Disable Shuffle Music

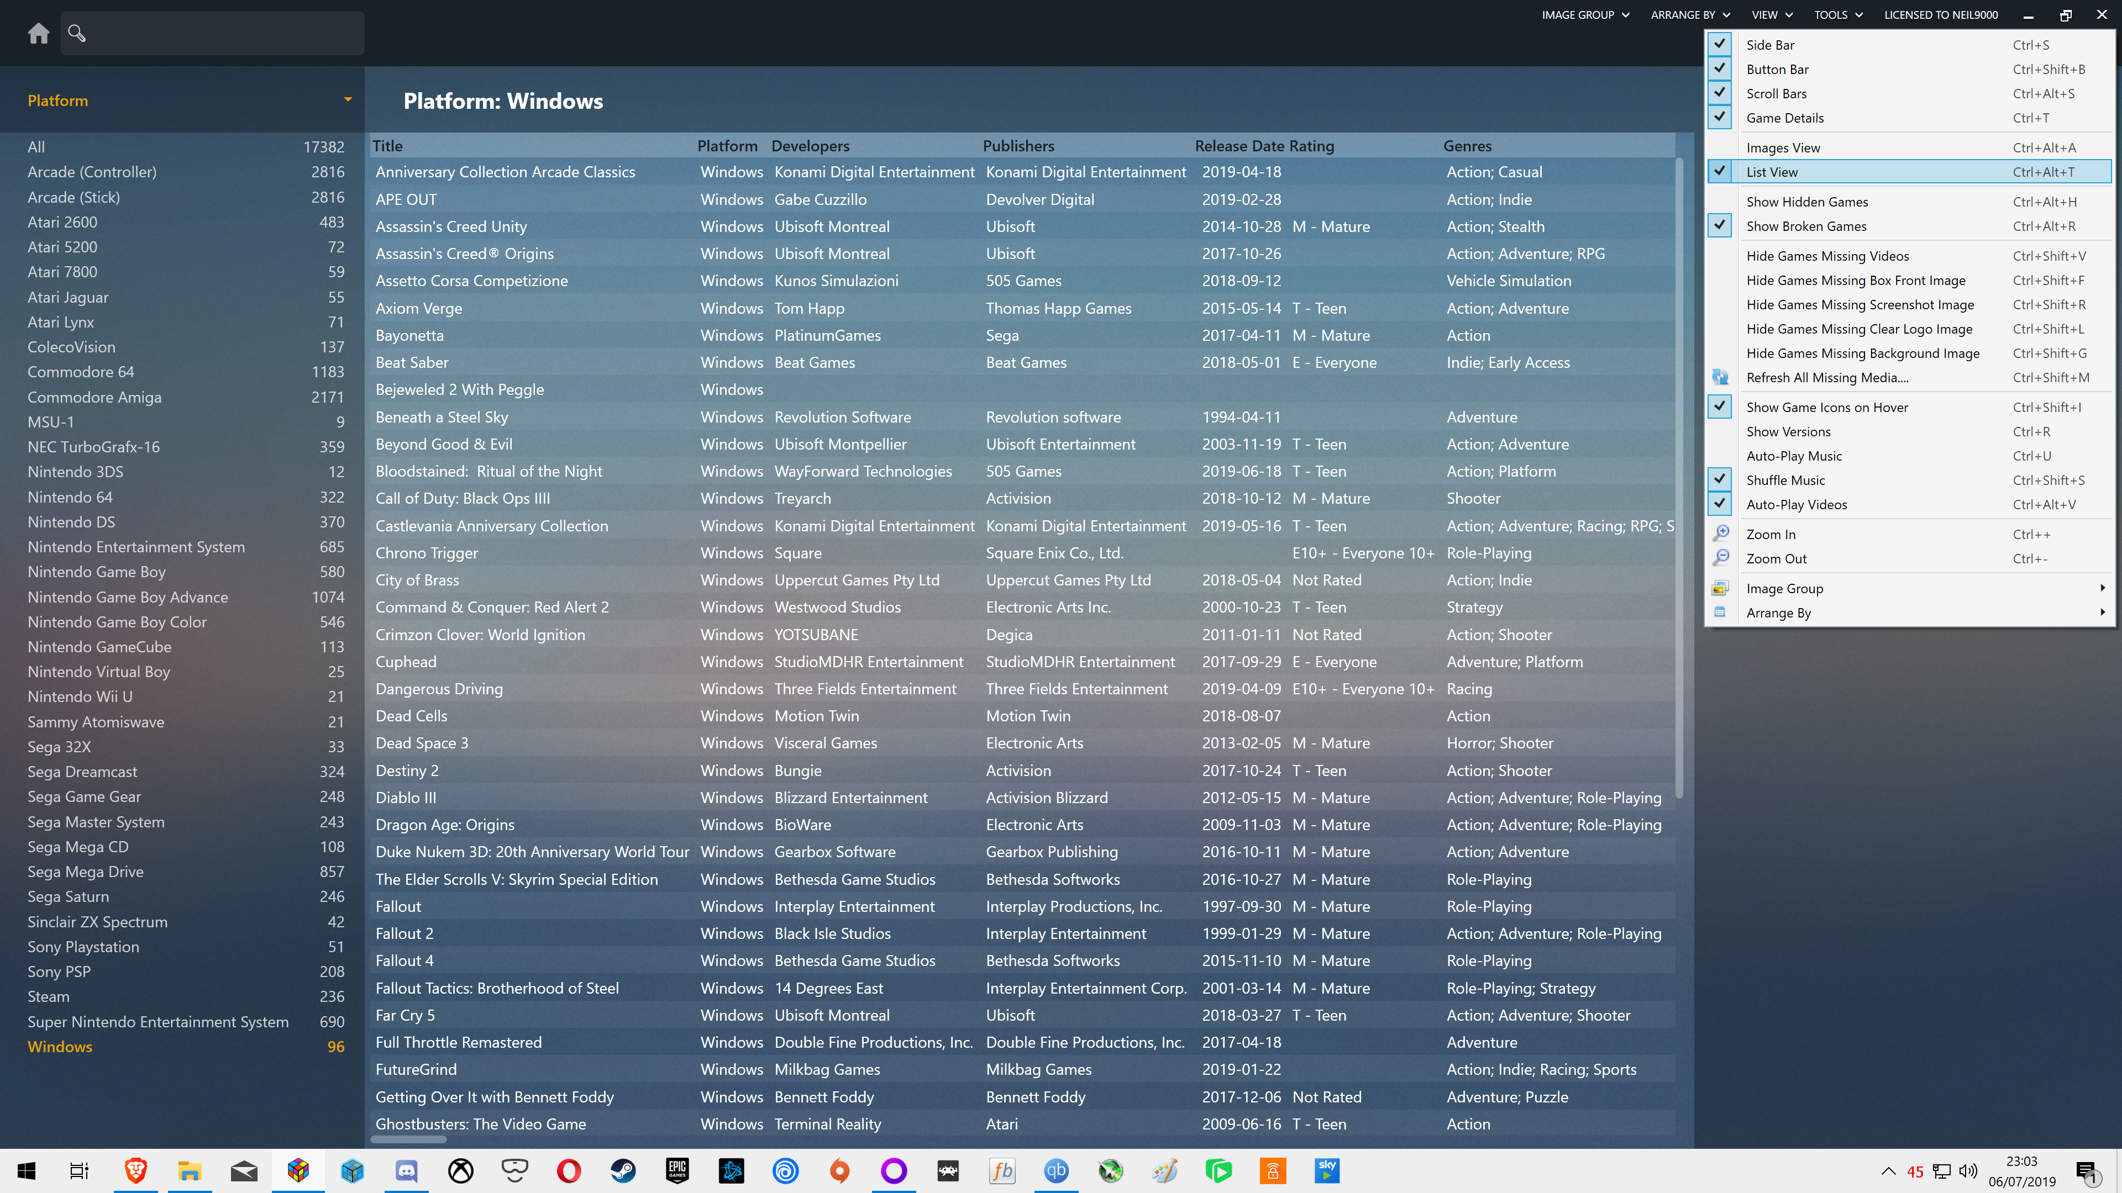[1909, 480]
